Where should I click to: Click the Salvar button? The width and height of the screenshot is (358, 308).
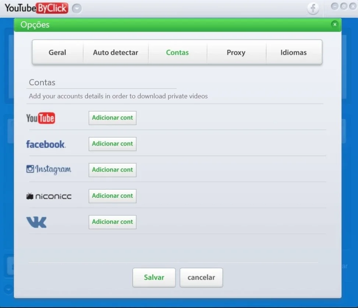(x=154, y=277)
